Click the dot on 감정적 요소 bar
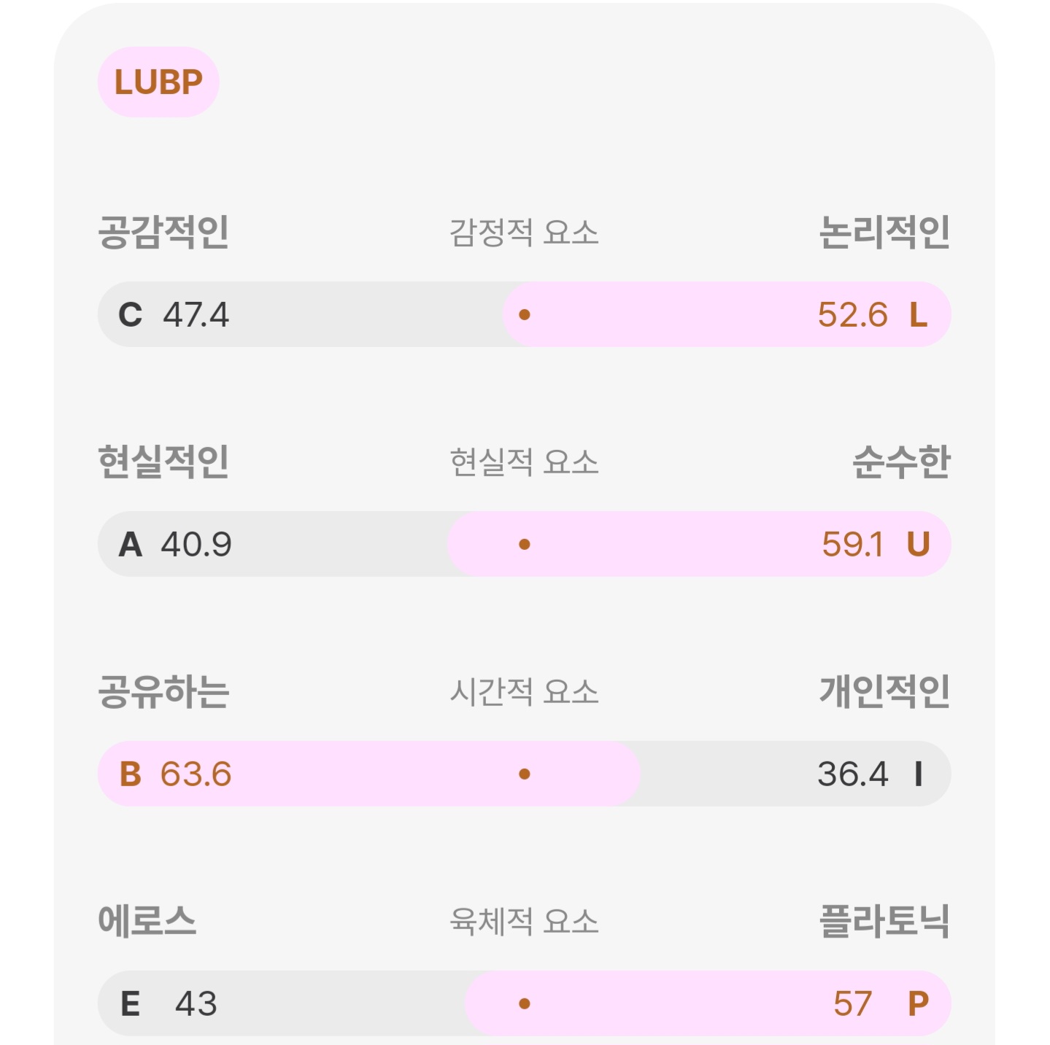 point(524,315)
